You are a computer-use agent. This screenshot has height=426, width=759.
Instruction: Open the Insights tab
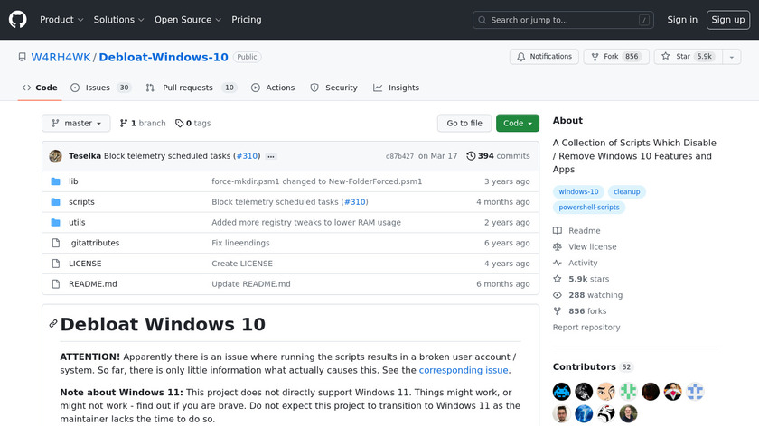(396, 88)
